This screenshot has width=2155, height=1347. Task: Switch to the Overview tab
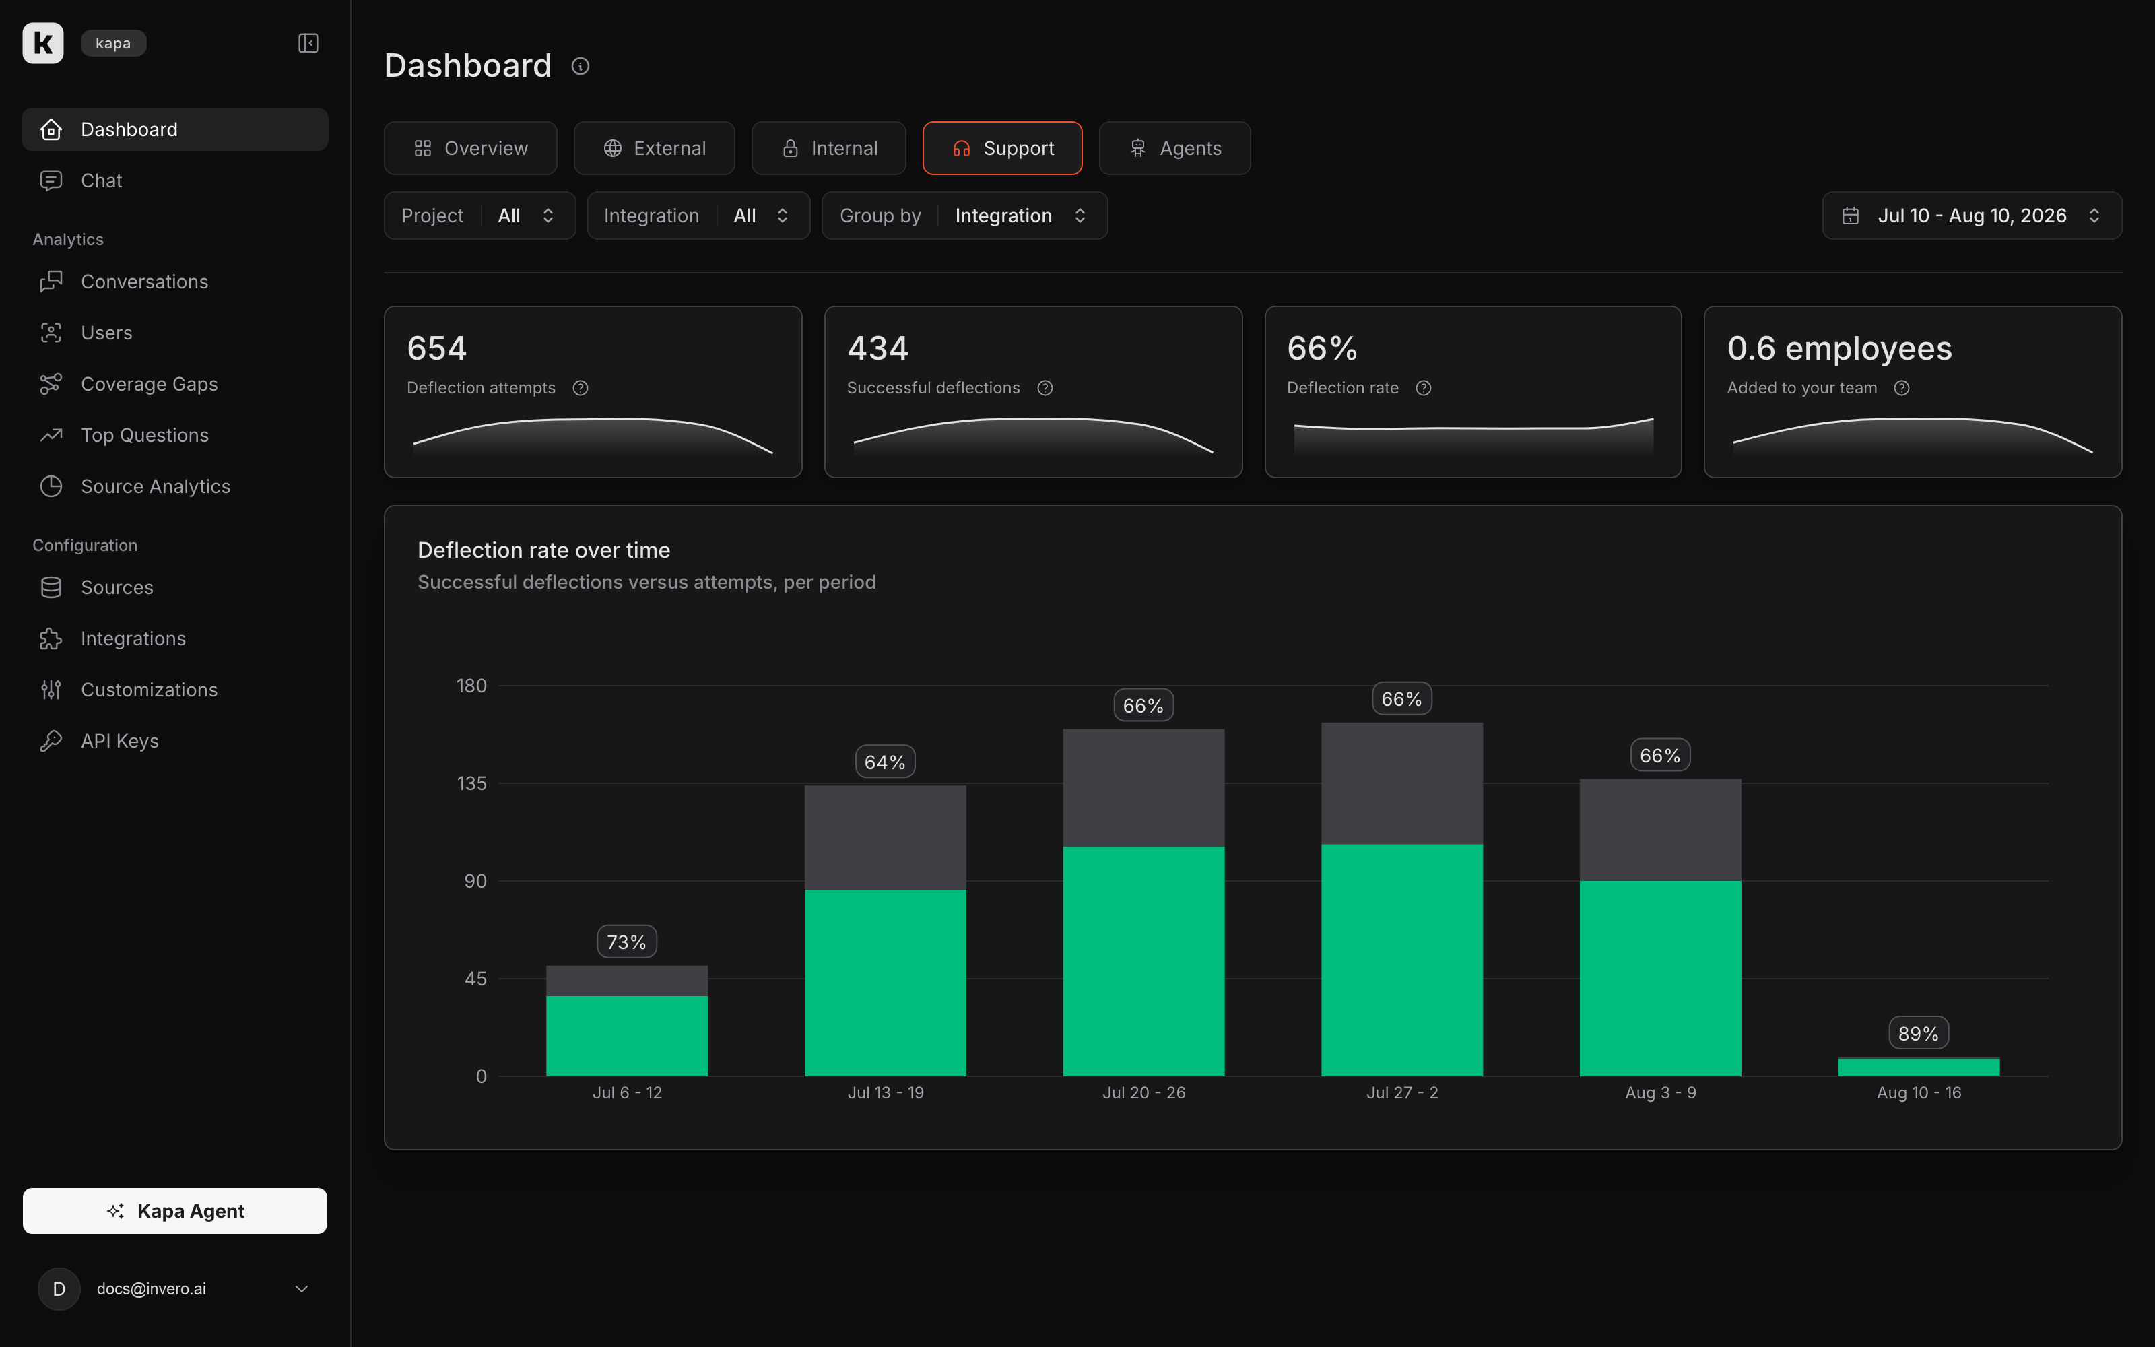tap(471, 148)
